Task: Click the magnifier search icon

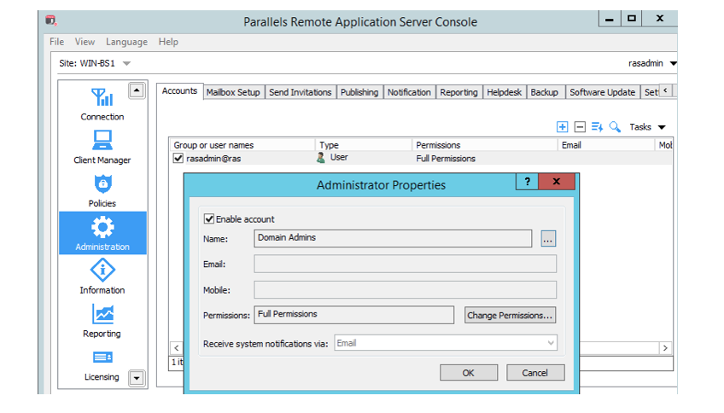Action: pos(615,127)
